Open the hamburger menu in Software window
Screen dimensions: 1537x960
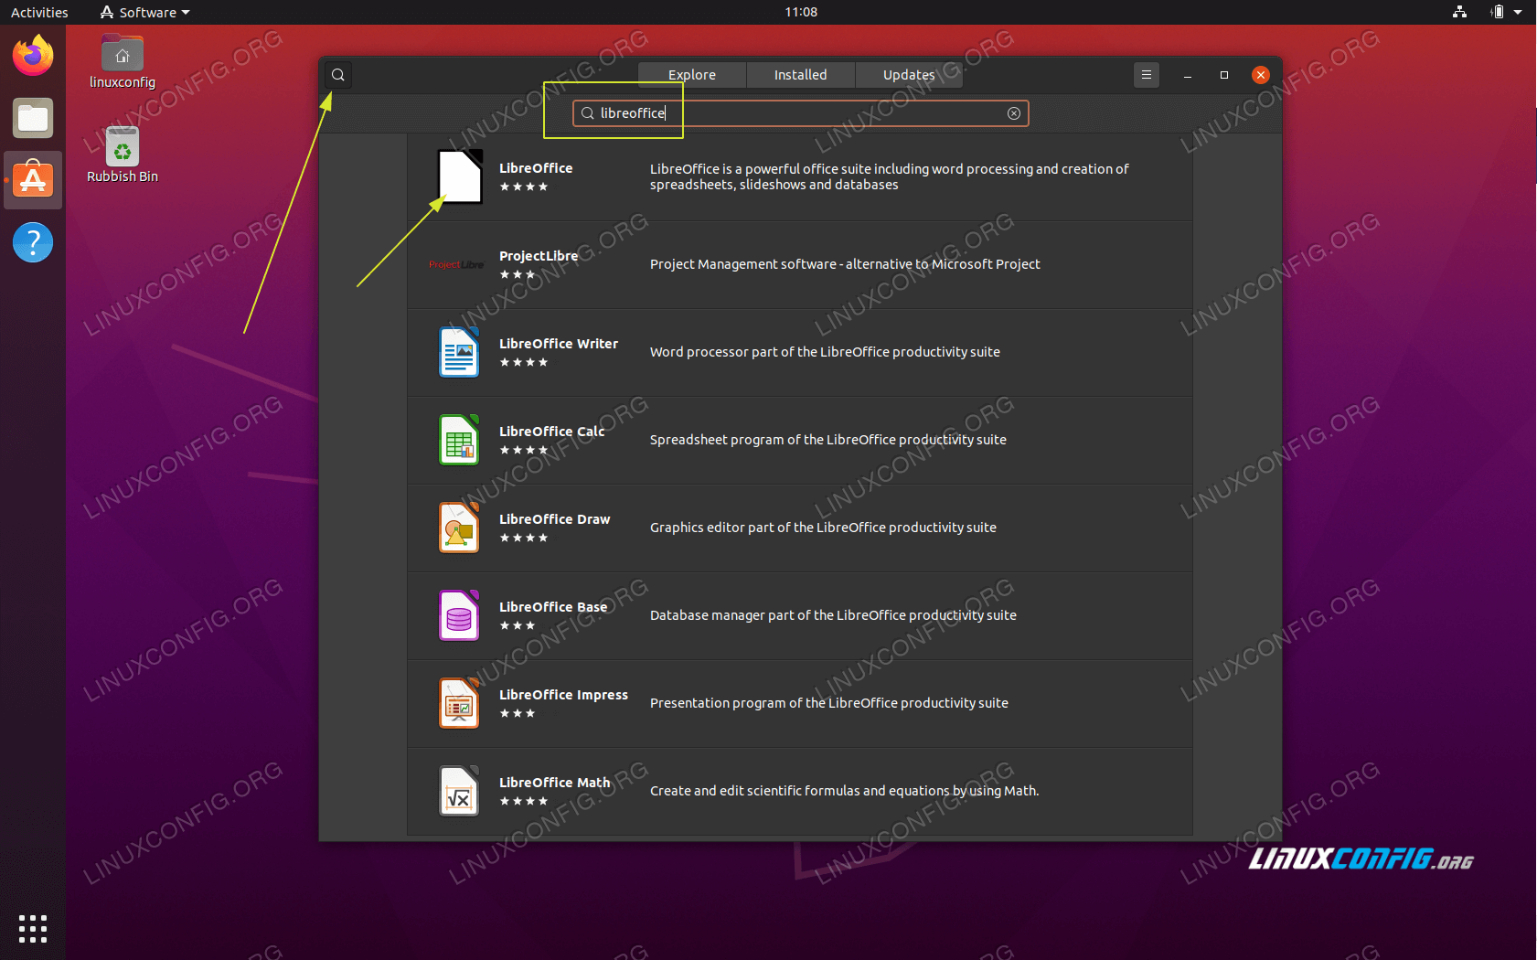point(1146,75)
